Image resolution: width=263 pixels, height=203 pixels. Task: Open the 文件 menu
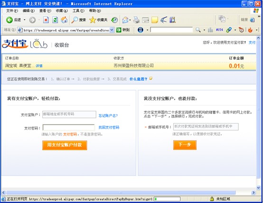pyautogui.click(x=12, y=11)
